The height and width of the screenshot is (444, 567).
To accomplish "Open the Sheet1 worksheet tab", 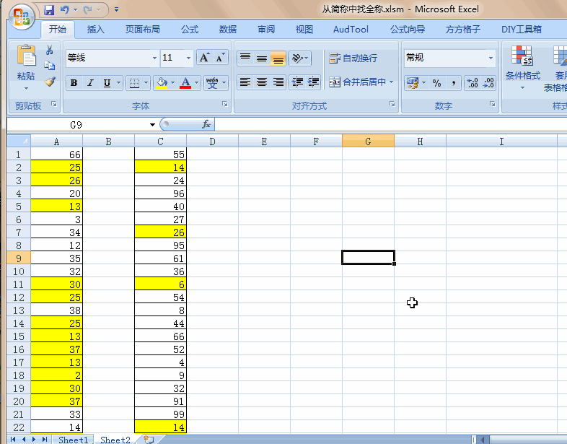I will point(73,439).
